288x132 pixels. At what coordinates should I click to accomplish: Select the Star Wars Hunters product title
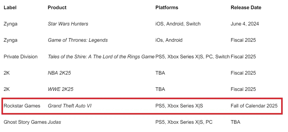pyautogui.click(x=68, y=24)
